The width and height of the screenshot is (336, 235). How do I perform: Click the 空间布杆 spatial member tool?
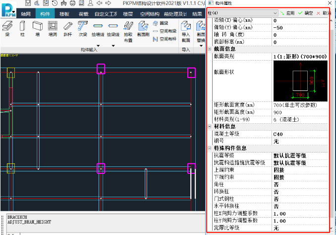pos(165,39)
